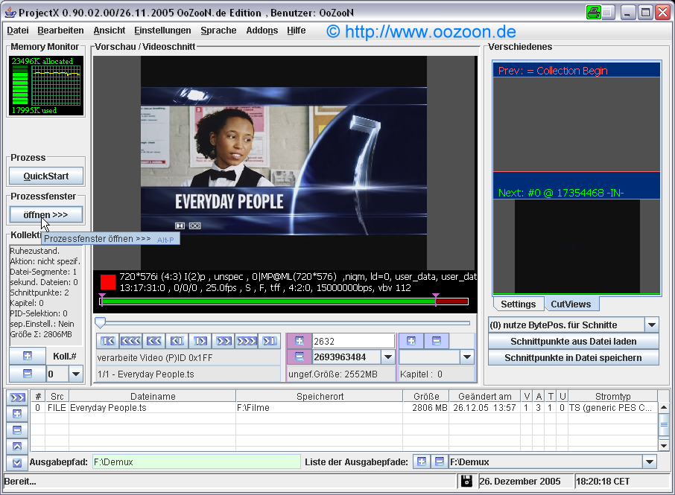
Task: Click the Ausgabepfad field containing F:\Demux
Action: click(196, 462)
